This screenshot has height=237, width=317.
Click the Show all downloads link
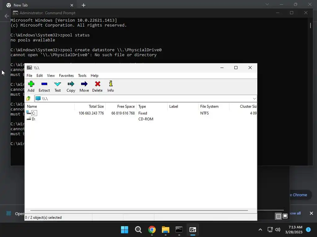tap(295, 213)
